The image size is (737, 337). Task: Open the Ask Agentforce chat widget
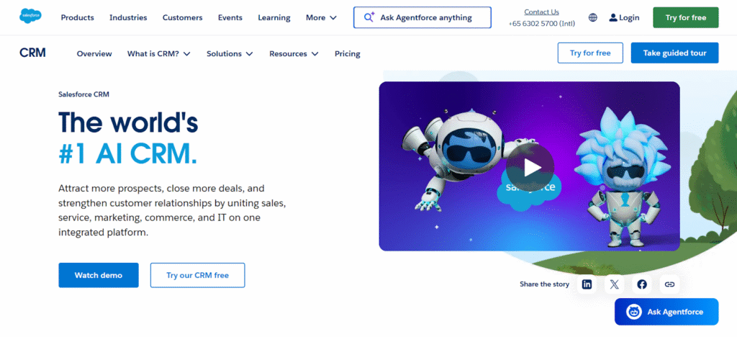(x=666, y=312)
